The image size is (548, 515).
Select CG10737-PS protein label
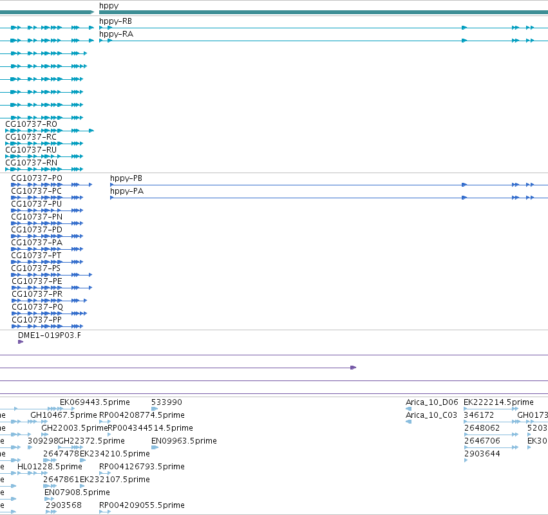tap(35, 268)
